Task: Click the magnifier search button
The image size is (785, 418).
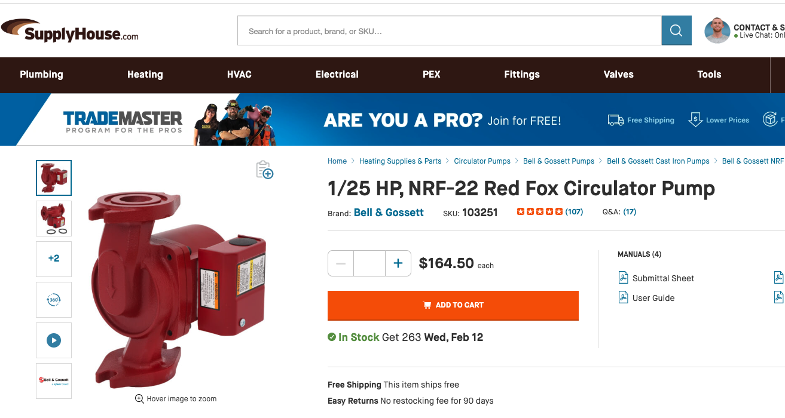Action: (x=676, y=30)
